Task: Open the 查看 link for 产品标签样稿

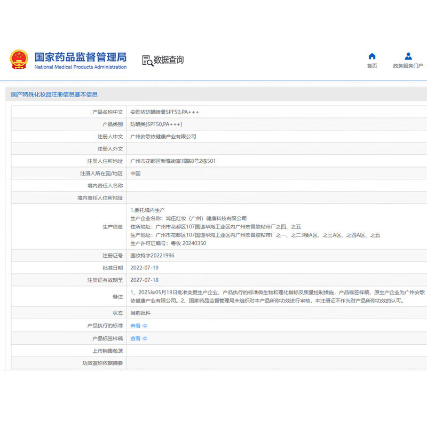Action: [x=134, y=338]
